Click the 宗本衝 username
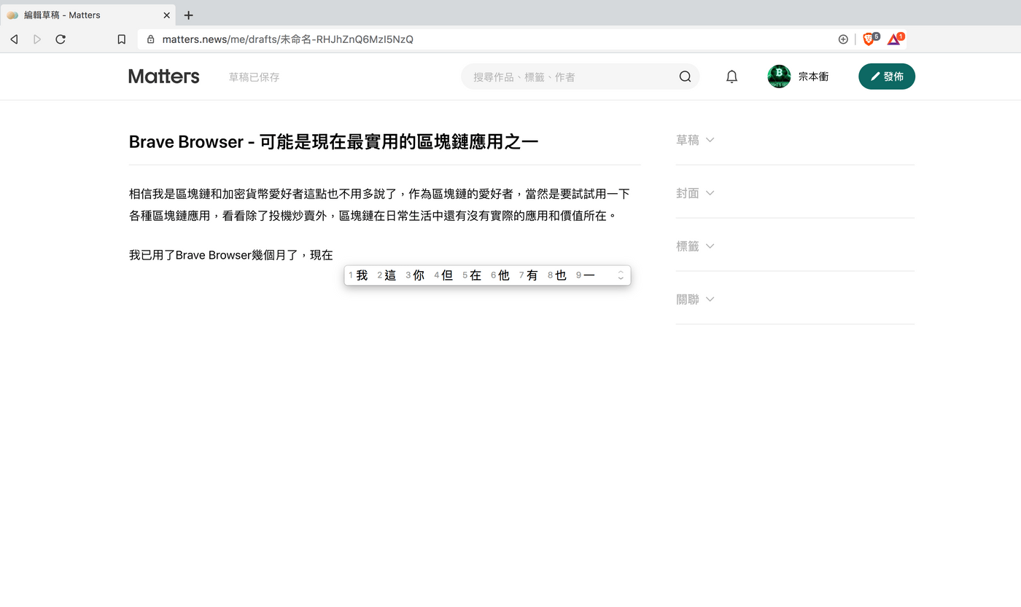1021x607 pixels. (813, 77)
